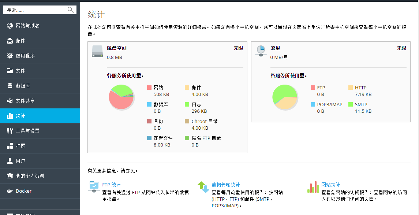Open Docker in the sidebar
The height and width of the screenshot is (215, 419).
pos(40,191)
